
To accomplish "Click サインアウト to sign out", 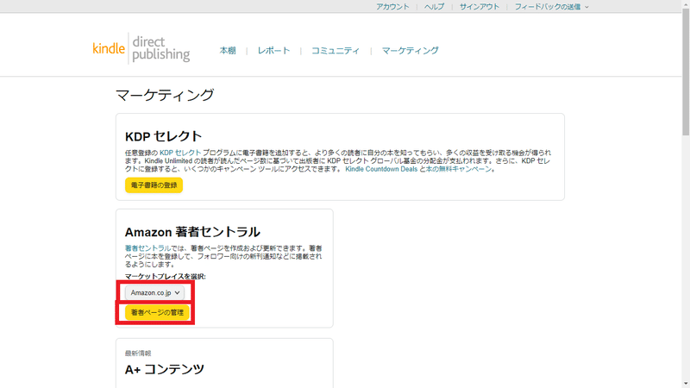I will click(480, 7).
